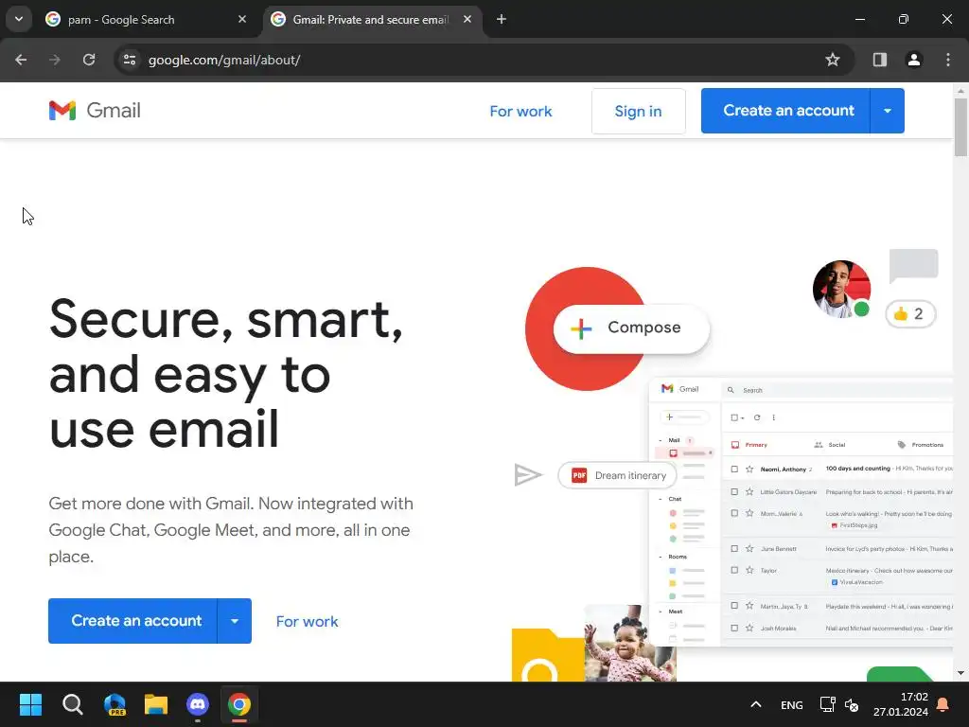Show hidden system tray icons
The width and height of the screenshot is (969, 727).
(x=755, y=704)
